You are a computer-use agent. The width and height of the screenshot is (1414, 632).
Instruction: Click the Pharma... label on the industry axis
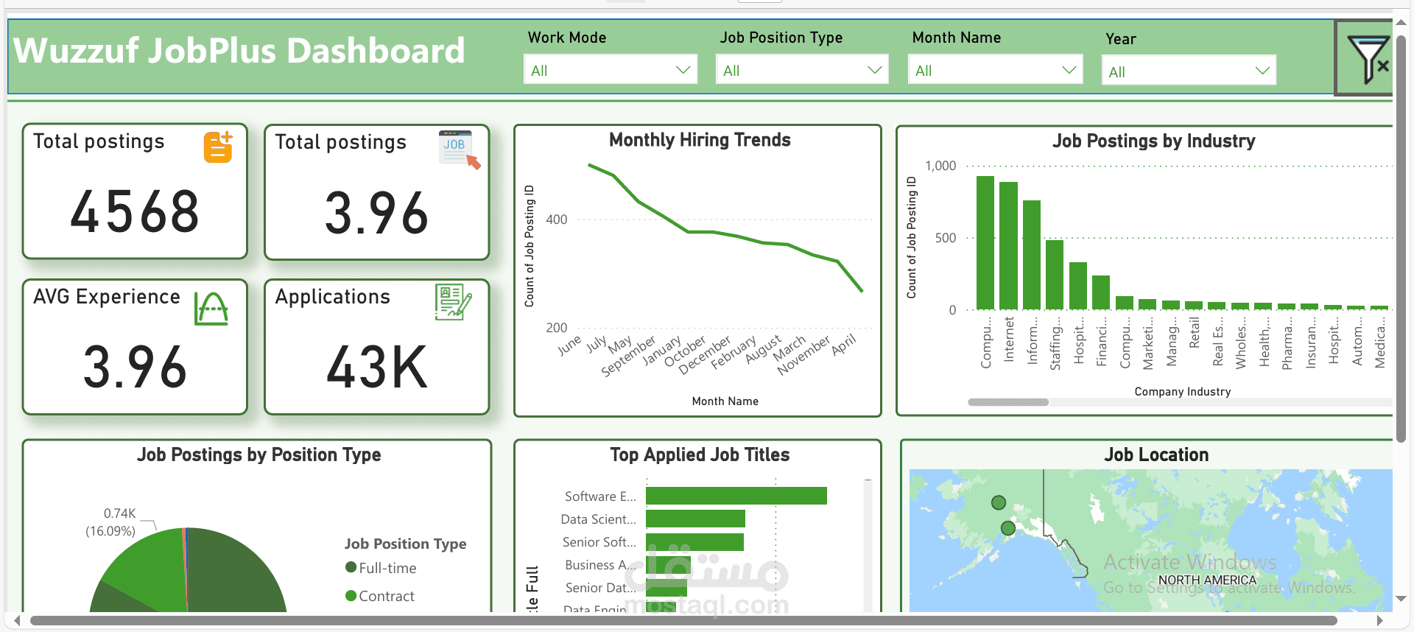tap(1287, 344)
